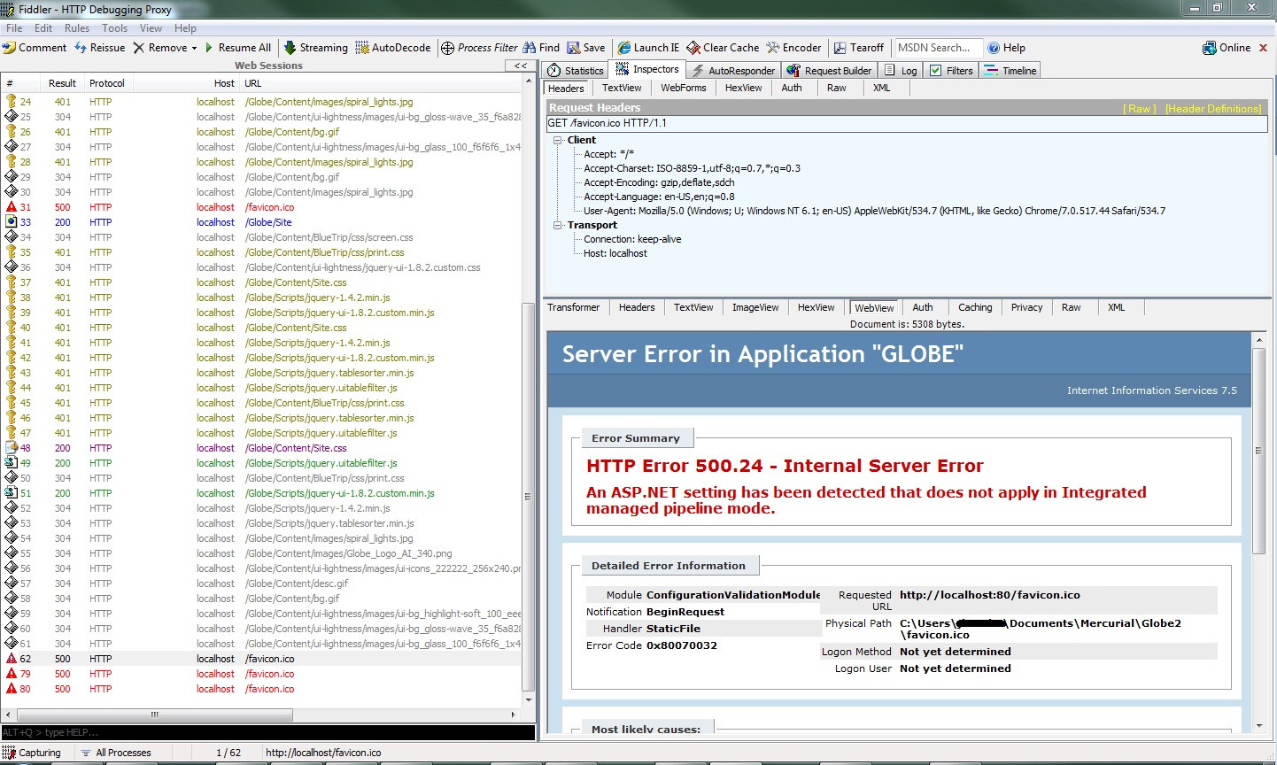Click the Reissue toolbar button
This screenshot has width=1277, height=765.
pos(99,48)
